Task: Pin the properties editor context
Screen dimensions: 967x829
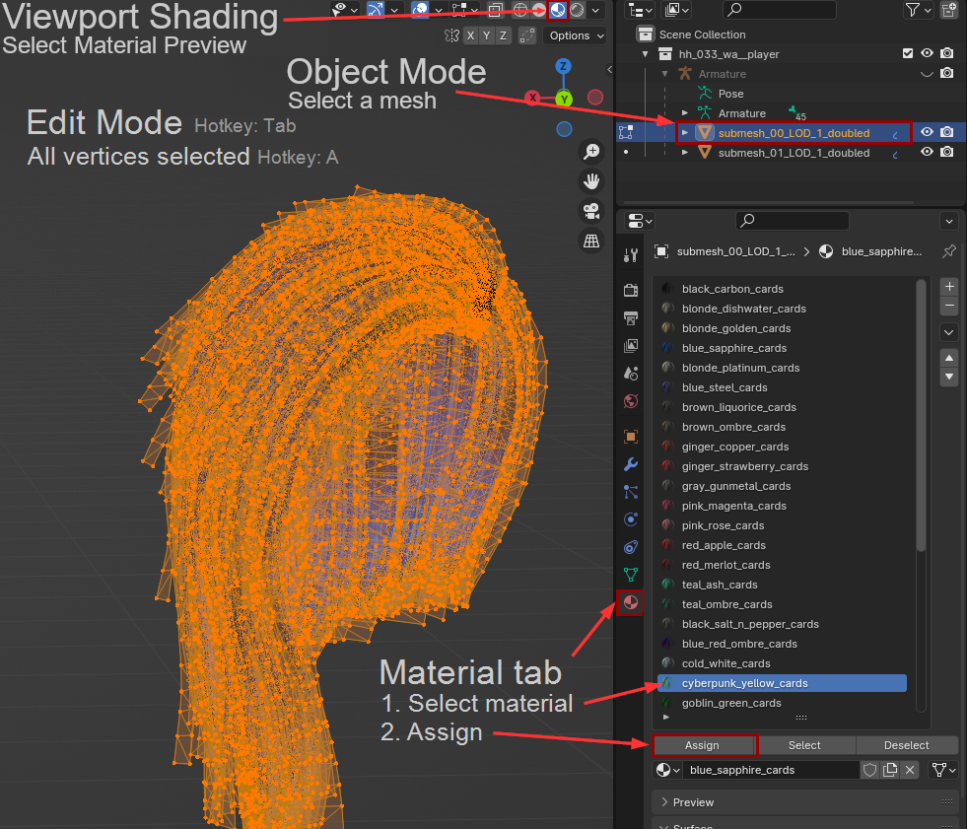Action: [948, 251]
